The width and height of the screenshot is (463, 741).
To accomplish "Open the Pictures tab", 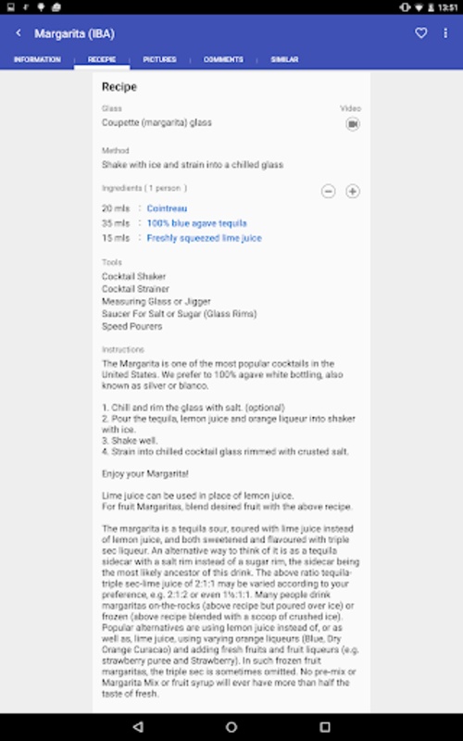I will pos(159,59).
